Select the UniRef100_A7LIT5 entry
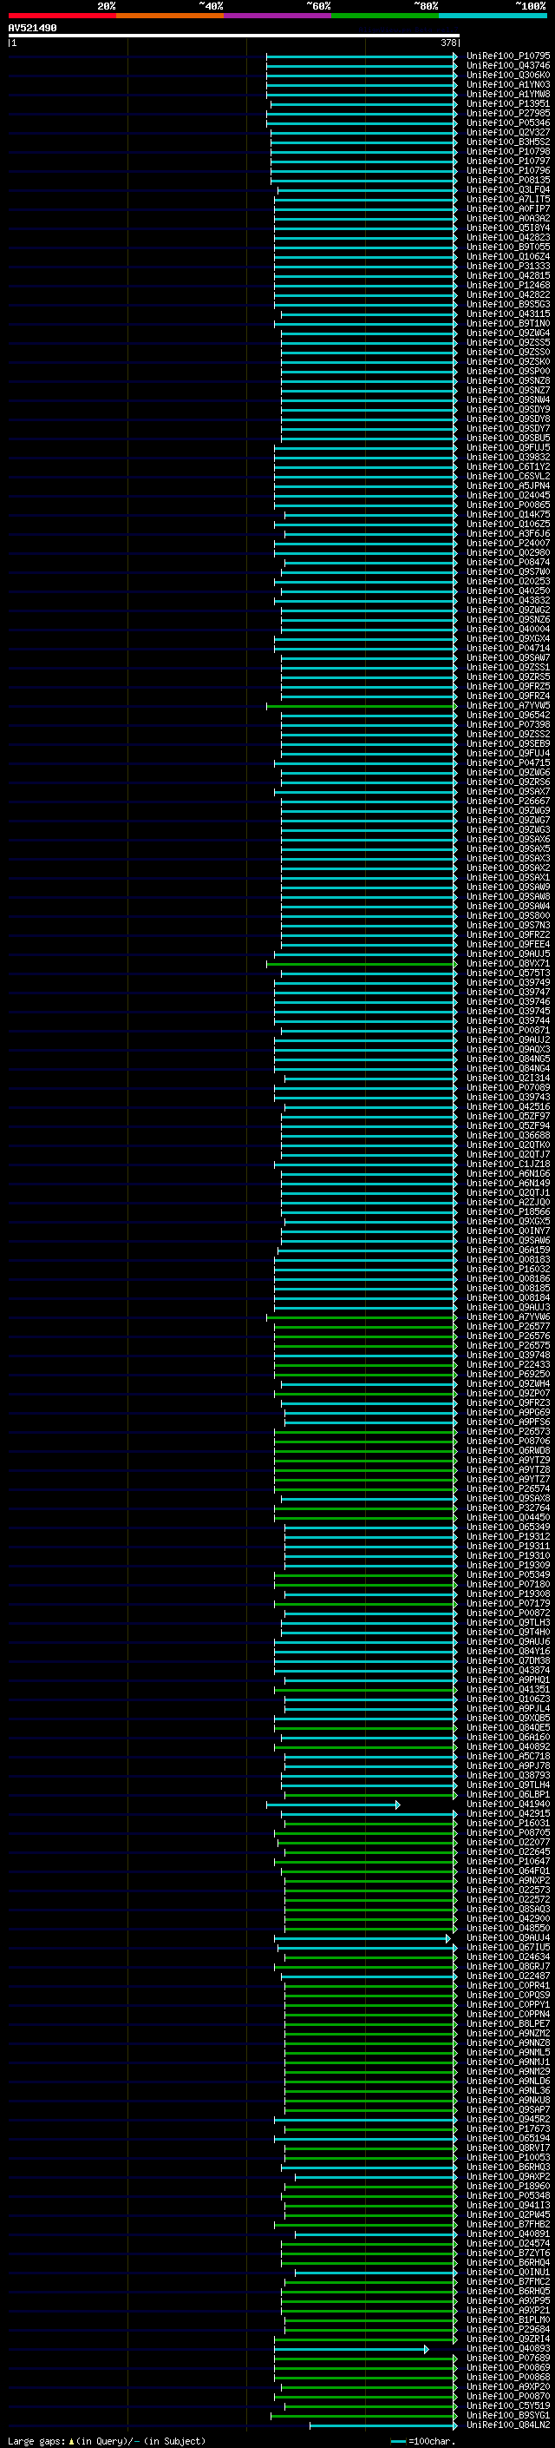Screen dimensions: 555x2448 [508, 200]
